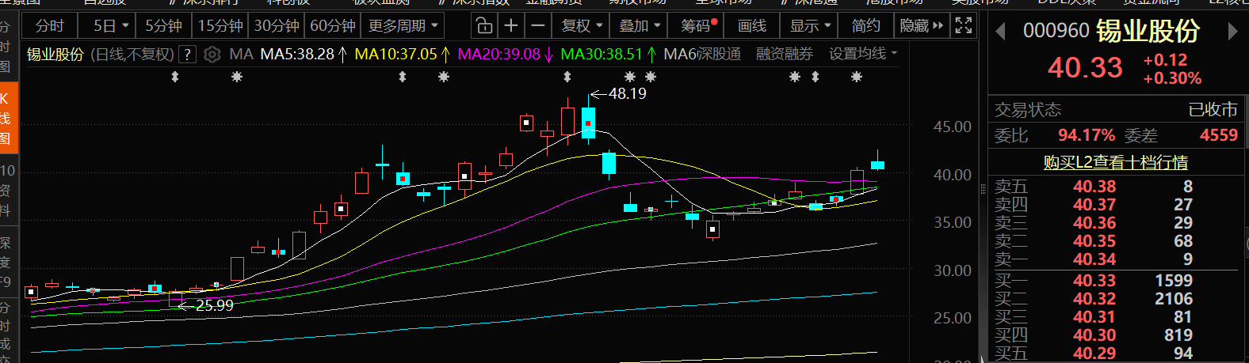Open the 设置均线 dropdown menu
This screenshot has height=363, width=1249.
pyautogui.click(x=863, y=54)
